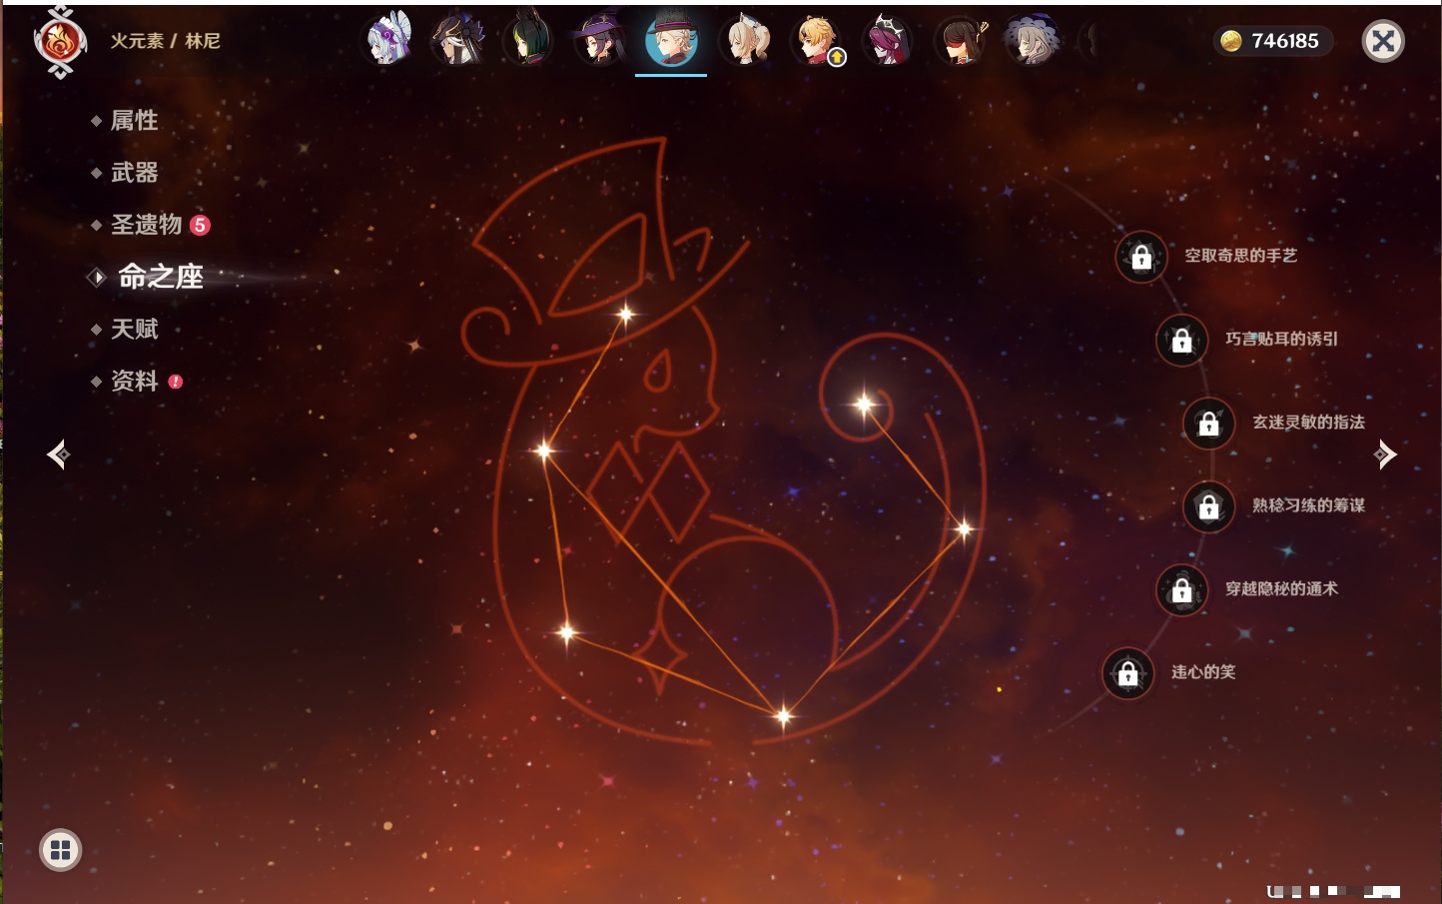The height and width of the screenshot is (904, 1442).
Task: Open the 资料 profile page
Action: tap(134, 381)
